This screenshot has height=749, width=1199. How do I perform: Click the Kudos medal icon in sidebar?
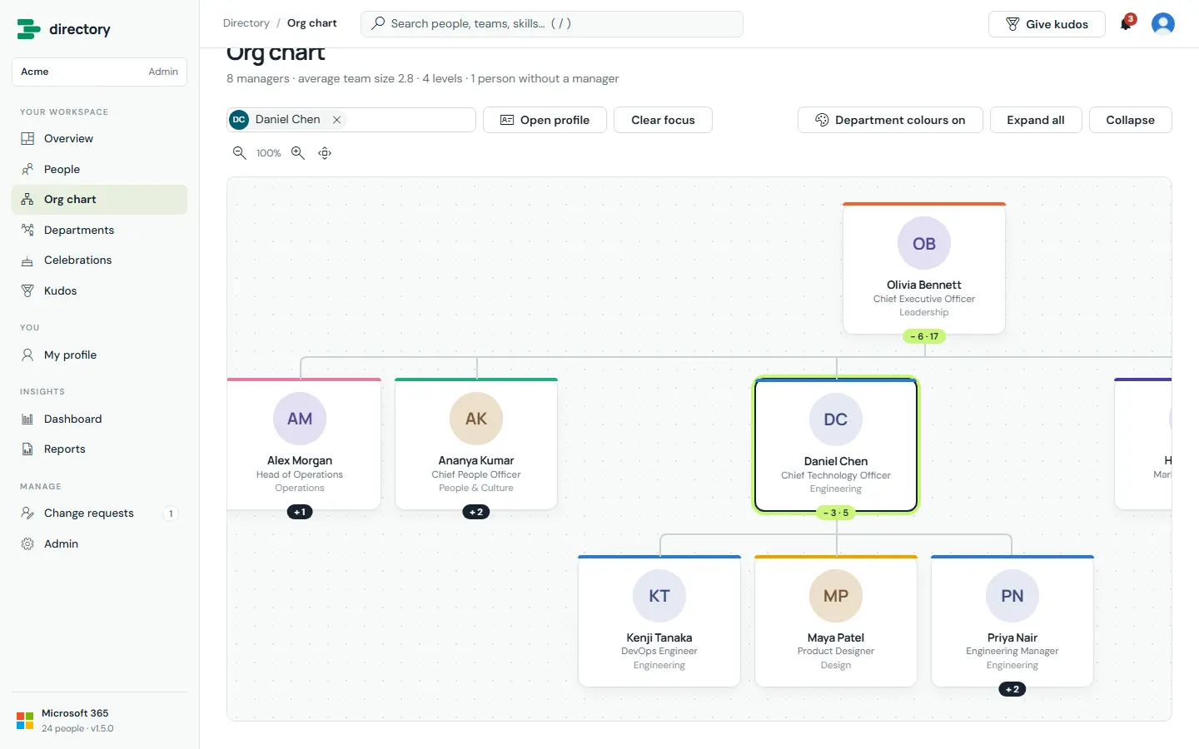(27, 290)
